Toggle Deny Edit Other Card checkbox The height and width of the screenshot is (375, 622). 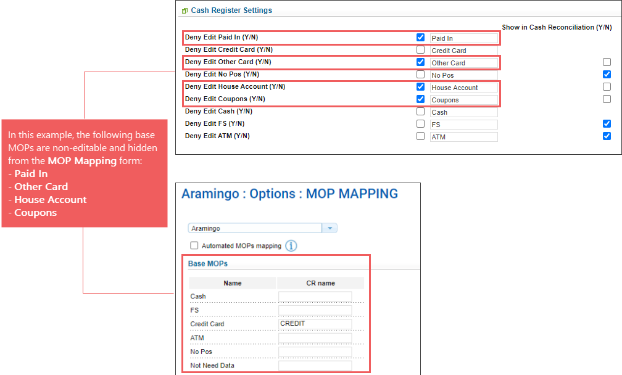pos(420,62)
